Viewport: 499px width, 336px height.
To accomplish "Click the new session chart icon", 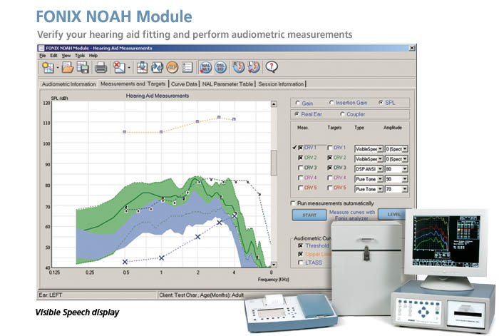I will 48,68.
